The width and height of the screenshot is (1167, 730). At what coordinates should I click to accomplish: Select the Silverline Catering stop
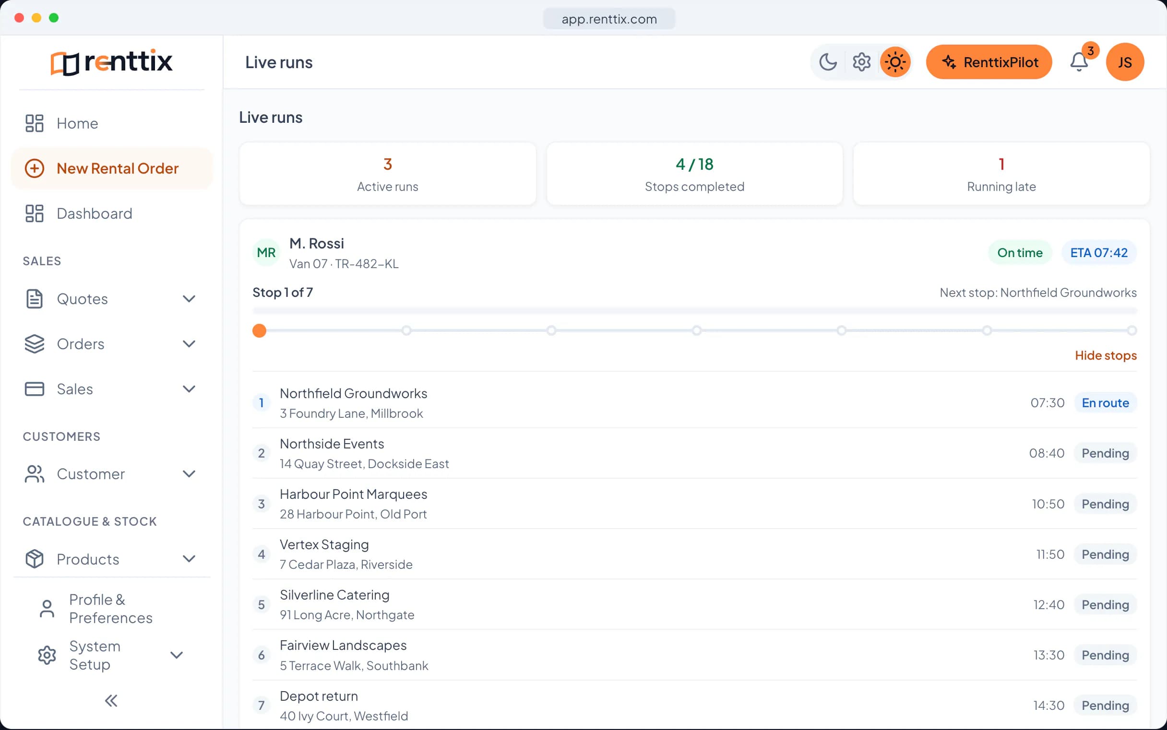point(695,604)
